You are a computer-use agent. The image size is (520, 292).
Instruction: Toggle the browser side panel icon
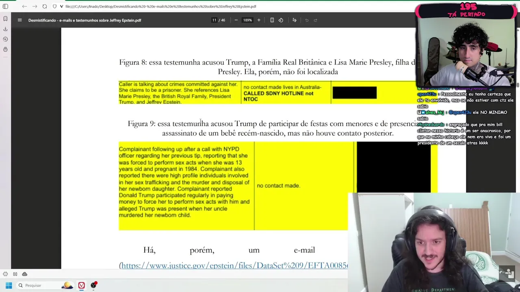[5, 6]
